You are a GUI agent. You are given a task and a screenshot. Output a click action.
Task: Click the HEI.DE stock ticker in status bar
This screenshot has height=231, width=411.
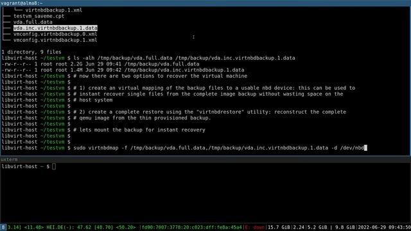click(x=91, y=227)
